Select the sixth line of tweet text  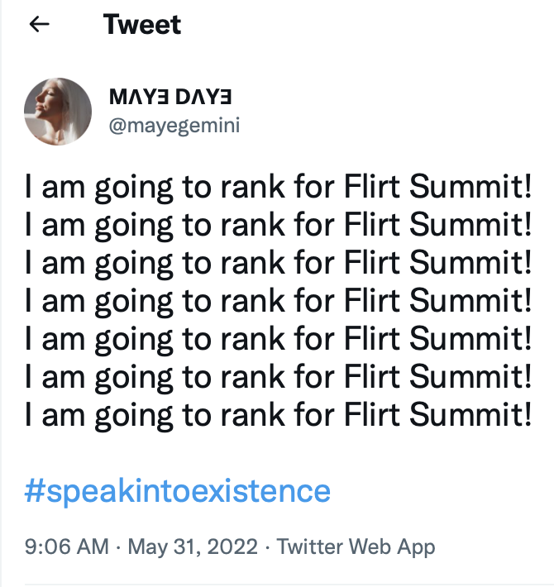click(x=278, y=375)
